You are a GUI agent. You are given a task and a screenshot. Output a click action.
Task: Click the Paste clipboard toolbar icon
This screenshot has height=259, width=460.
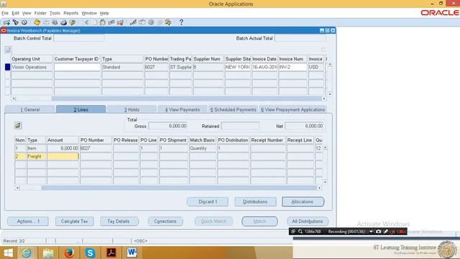point(103,22)
